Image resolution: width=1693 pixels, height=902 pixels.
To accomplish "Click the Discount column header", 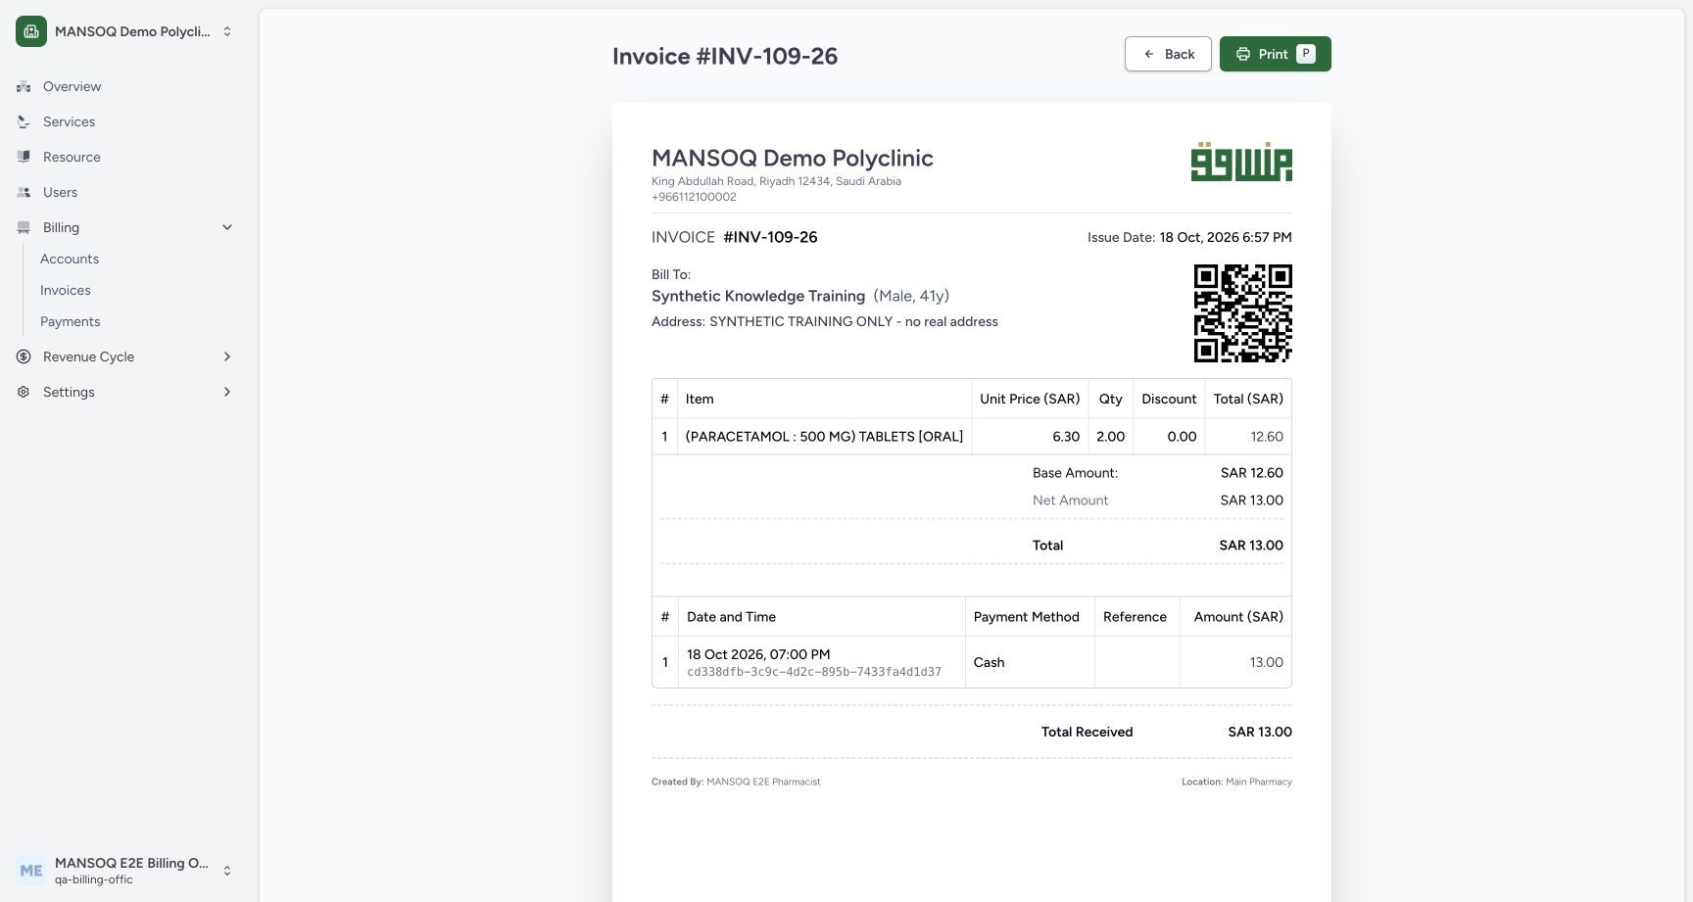I will point(1169,399).
